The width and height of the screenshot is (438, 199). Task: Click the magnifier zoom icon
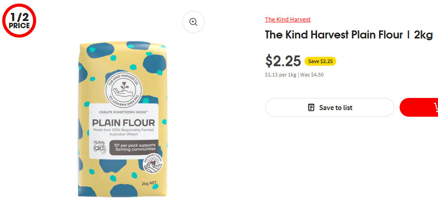coord(193,22)
